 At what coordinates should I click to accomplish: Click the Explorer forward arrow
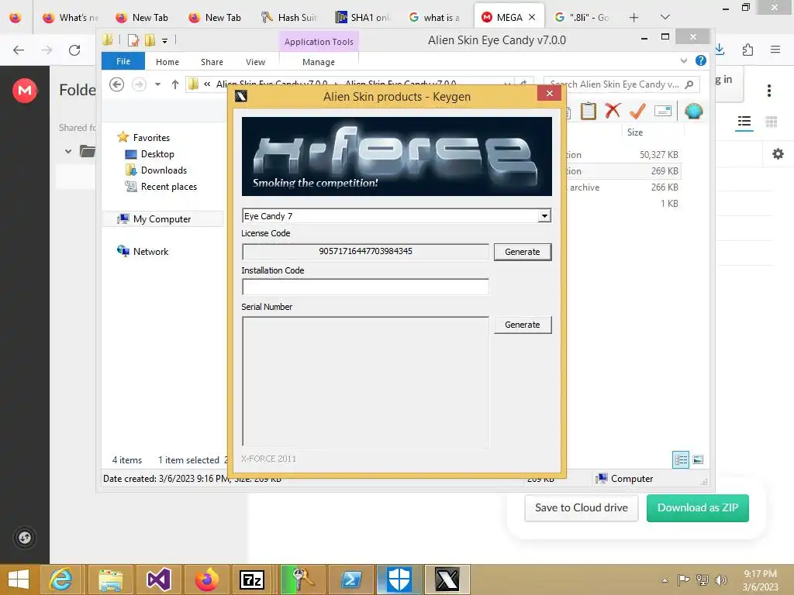pos(139,84)
